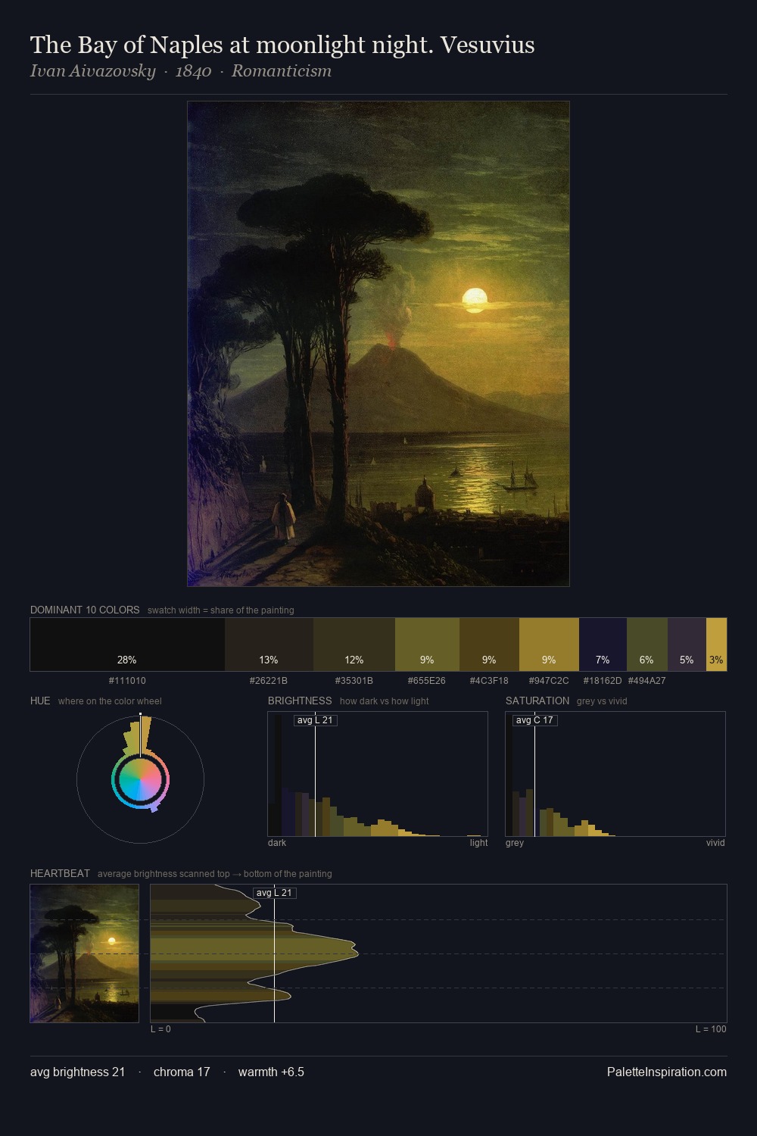Click the hex code '#494A27'

tap(647, 681)
